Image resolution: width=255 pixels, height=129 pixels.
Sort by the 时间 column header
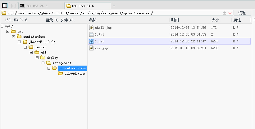175,20
